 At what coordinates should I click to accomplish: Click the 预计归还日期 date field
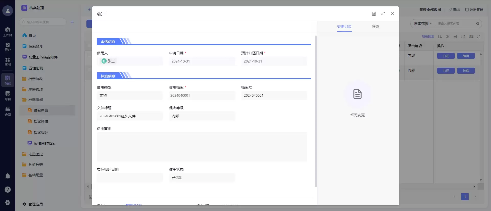274,61
